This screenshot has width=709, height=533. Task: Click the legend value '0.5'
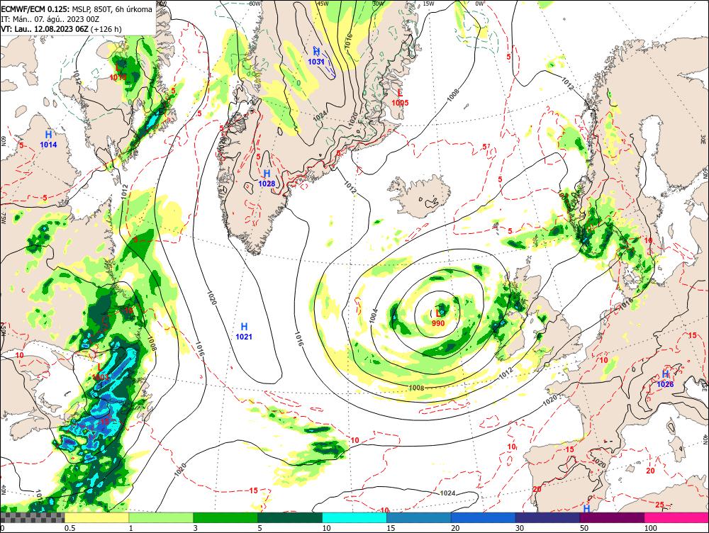[69, 528]
